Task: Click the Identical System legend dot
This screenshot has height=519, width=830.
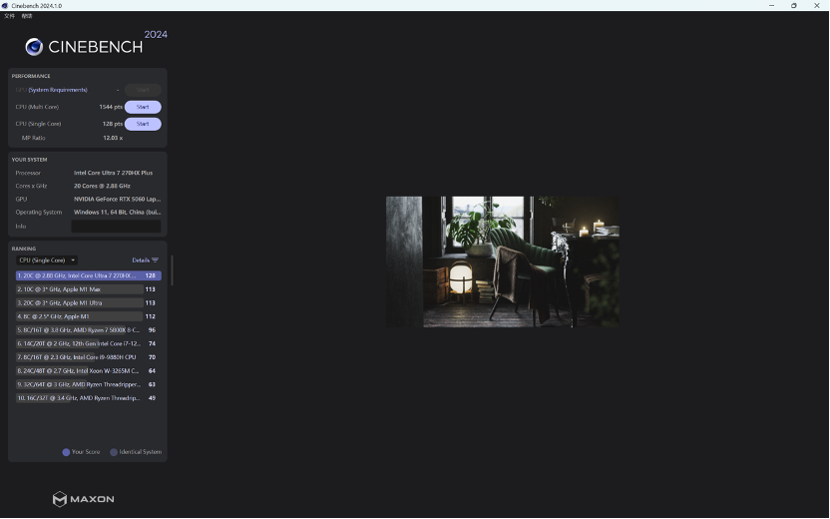Action: click(114, 452)
